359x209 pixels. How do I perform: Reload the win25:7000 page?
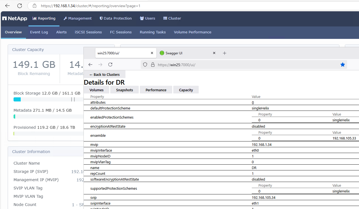(x=110, y=65)
